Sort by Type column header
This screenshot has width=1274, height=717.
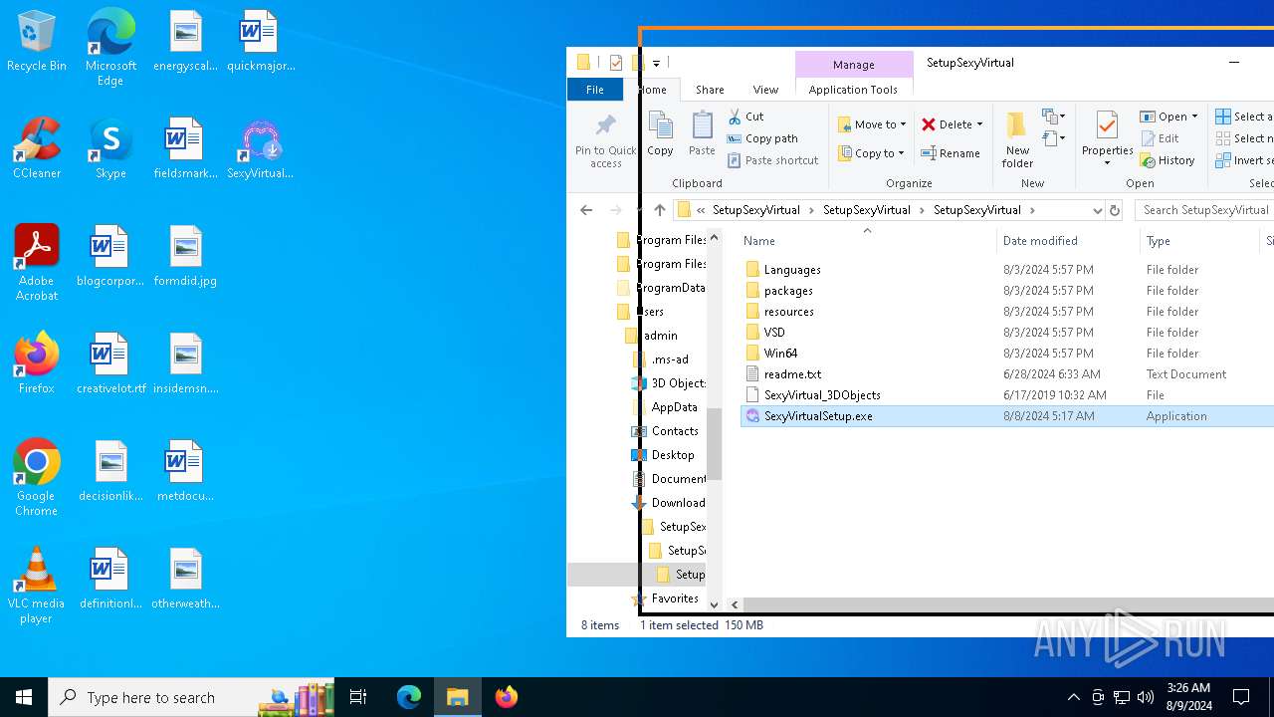click(x=1199, y=241)
